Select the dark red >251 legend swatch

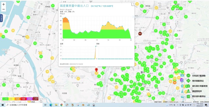pos(35,99)
